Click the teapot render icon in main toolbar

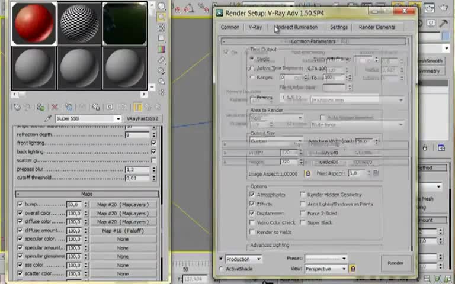coord(443,7)
